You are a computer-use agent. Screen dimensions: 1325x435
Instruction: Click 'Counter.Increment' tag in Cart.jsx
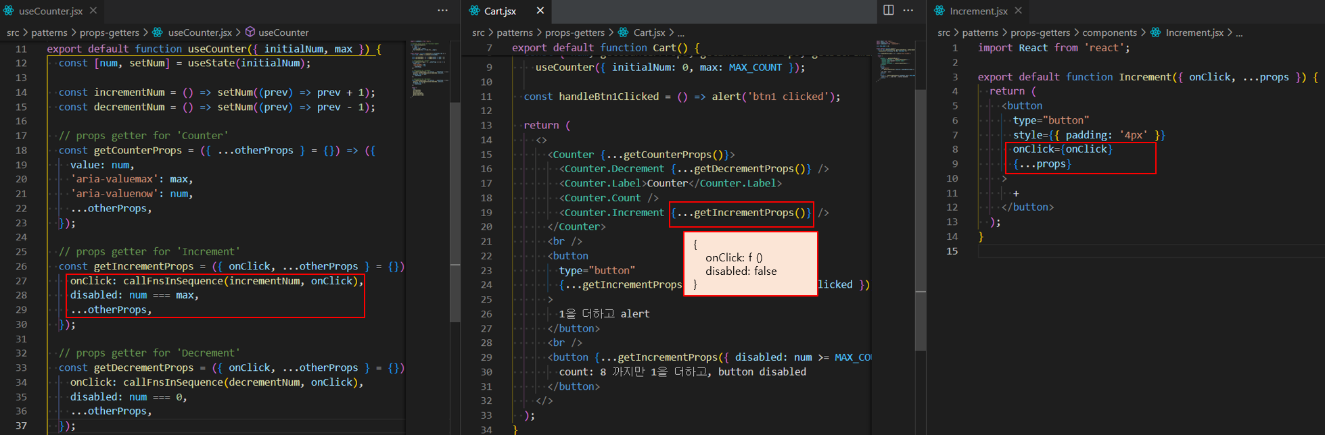[x=614, y=212]
